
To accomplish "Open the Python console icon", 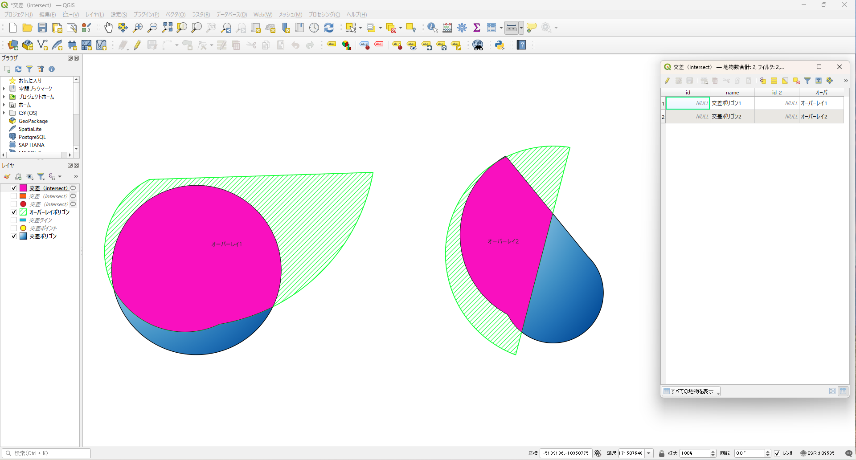I will (500, 45).
